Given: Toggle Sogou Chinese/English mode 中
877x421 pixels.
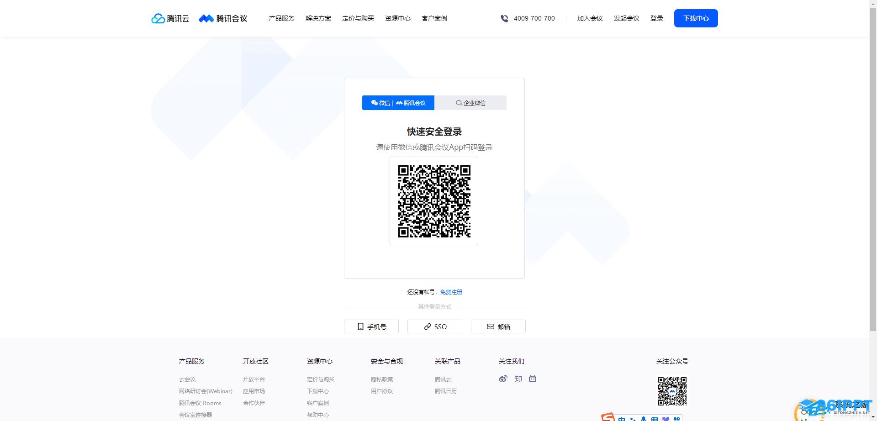Looking at the screenshot, I should [x=622, y=419].
